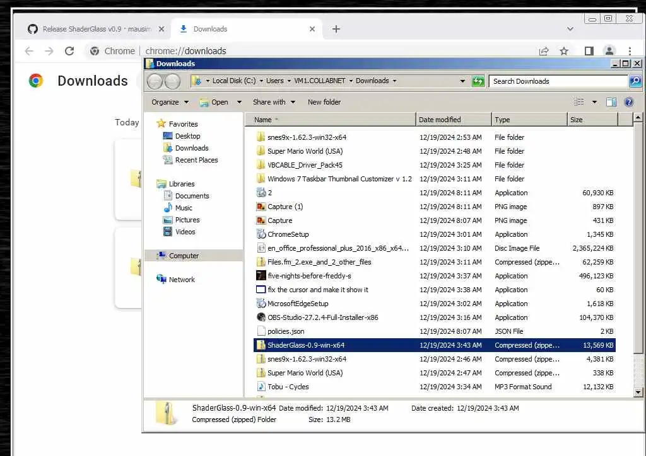Image resolution: width=646 pixels, height=456 pixels.
Task: Click the file list scroll down arrow
Action: point(638,392)
